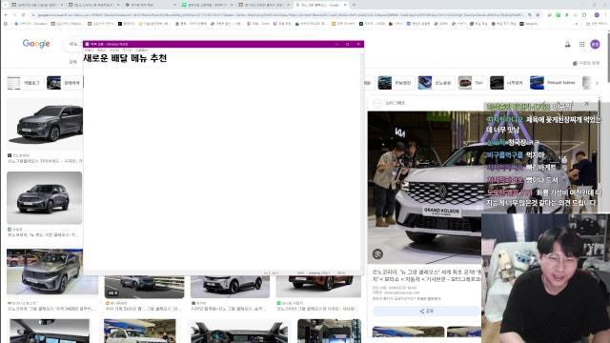Open Search Labs flask icon
610x343 pixels.
[568, 45]
